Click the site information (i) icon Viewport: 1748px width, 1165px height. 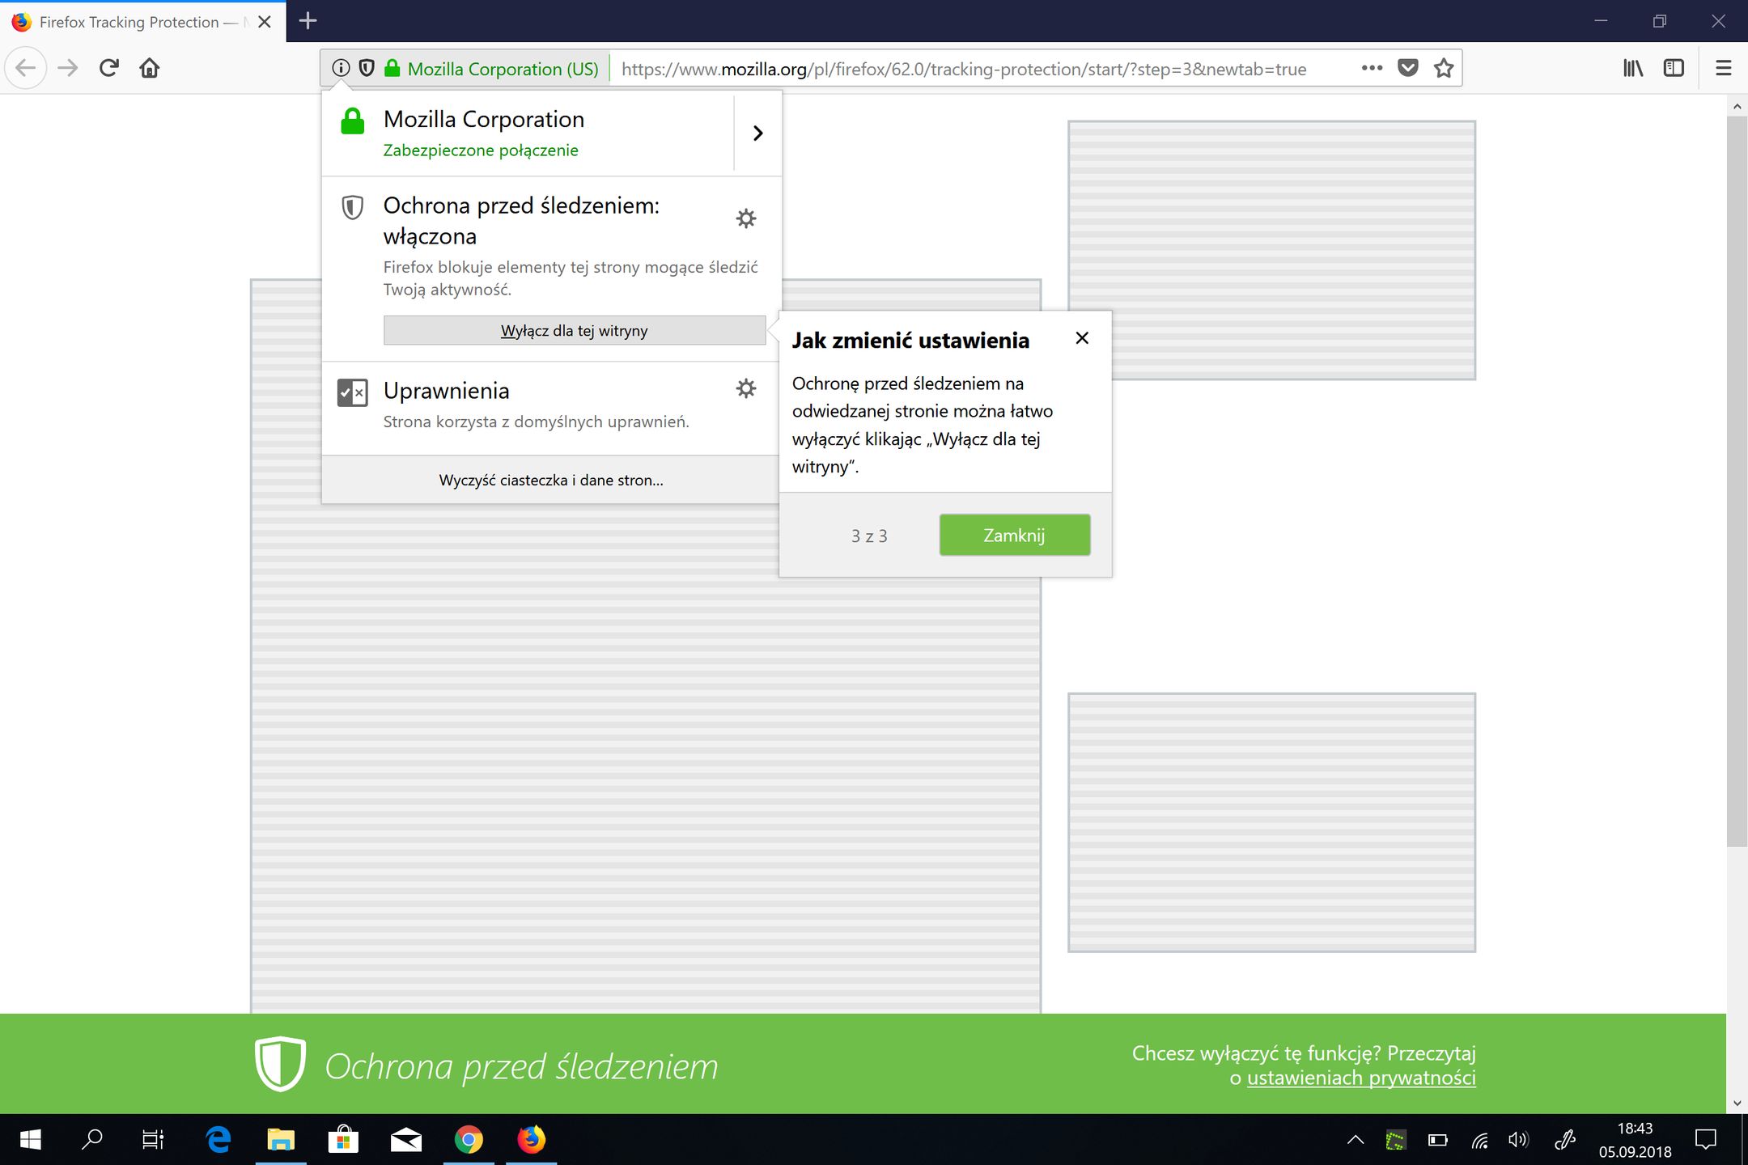[341, 68]
